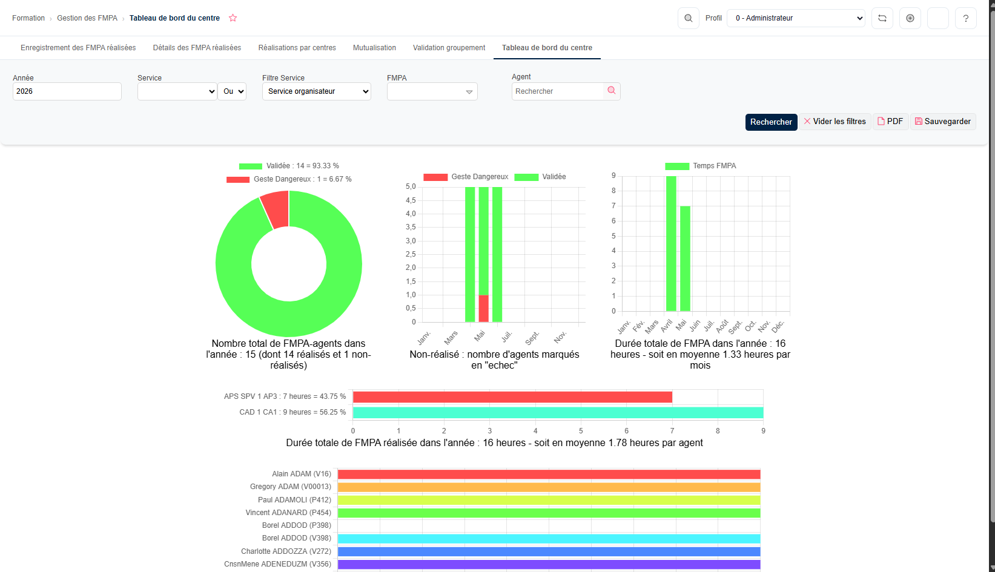
Task: Expand the Service dropdown
Action: click(177, 91)
